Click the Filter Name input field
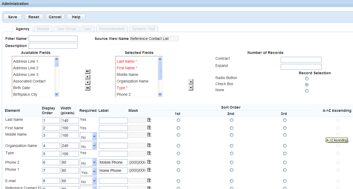353x189 pixels. coord(53,39)
